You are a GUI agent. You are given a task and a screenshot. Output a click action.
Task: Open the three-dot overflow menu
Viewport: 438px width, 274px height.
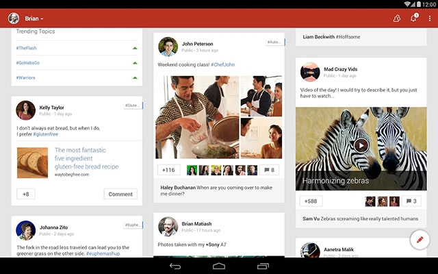coord(430,18)
